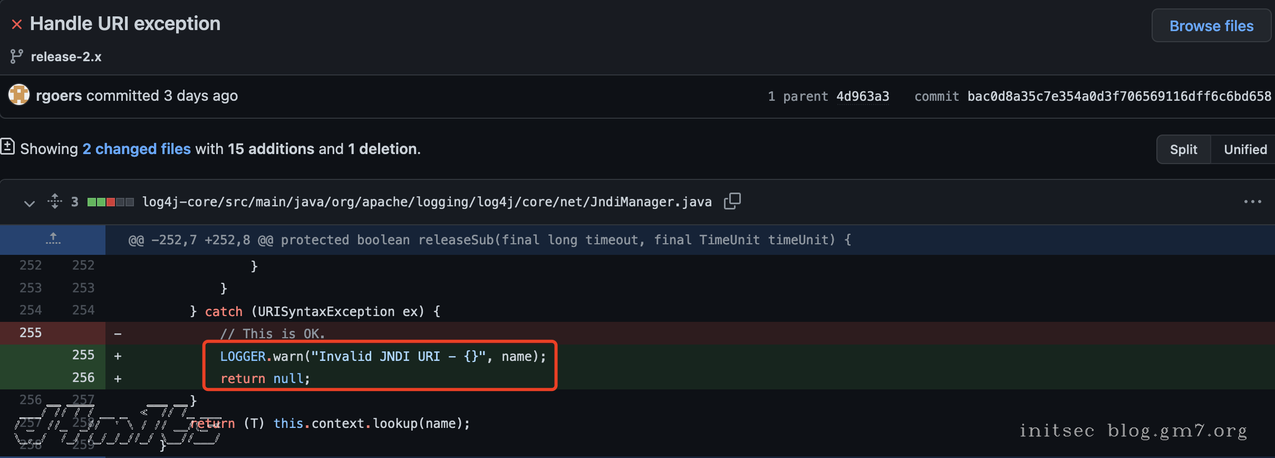
Task: Click the JndiManager.java file path
Action: tap(427, 202)
